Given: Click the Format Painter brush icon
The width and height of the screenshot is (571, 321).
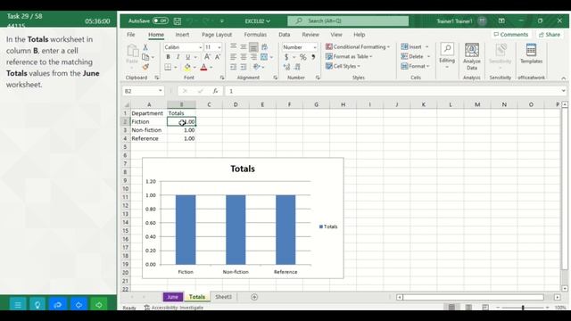Looking at the screenshot, I should click(145, 67).
